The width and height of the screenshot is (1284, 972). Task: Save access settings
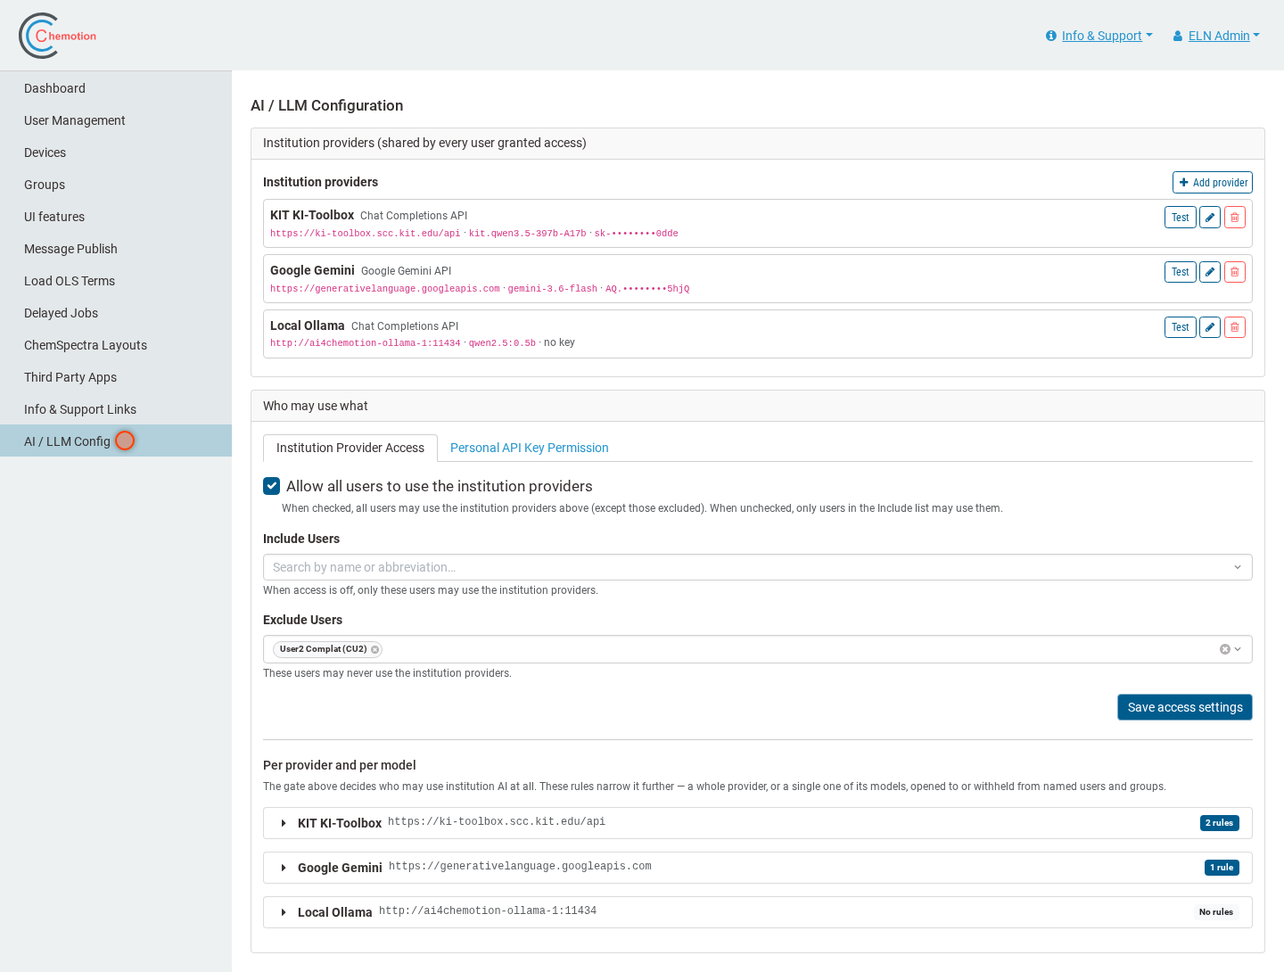pyautogui.click(x=1185, y=707)
